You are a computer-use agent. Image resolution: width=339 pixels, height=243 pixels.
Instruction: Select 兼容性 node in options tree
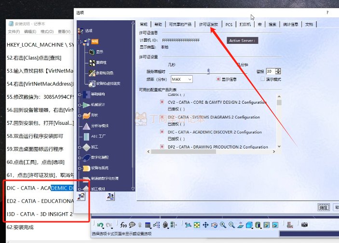tap(101, 63)
